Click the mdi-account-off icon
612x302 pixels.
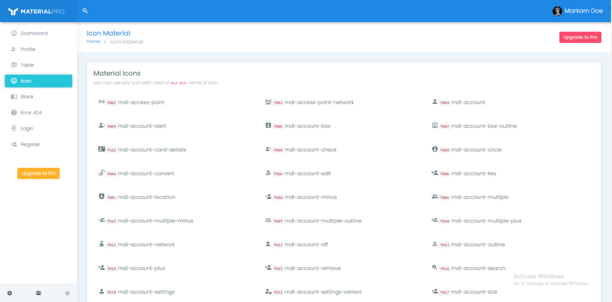(268, 244)
